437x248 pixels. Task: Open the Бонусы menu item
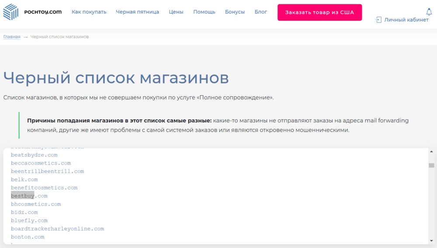235,12
